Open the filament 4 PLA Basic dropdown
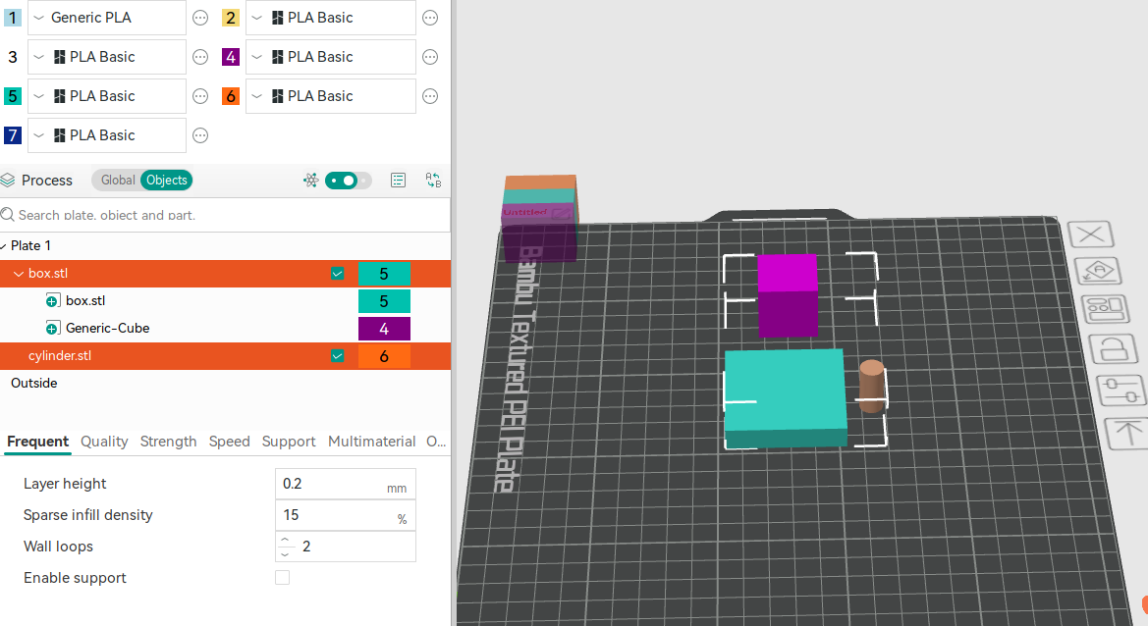Image resolution: width=1148 pixels, height=626 pixels. (331, 57)
